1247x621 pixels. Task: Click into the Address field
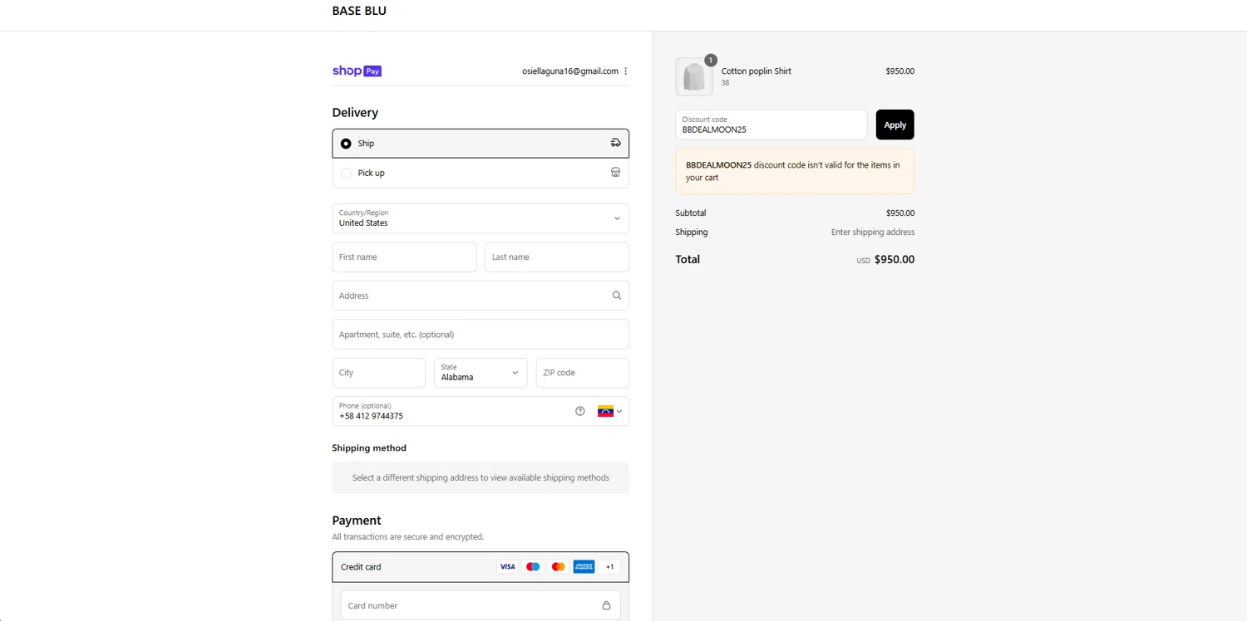pyautogui.click(x=481, y=296)
